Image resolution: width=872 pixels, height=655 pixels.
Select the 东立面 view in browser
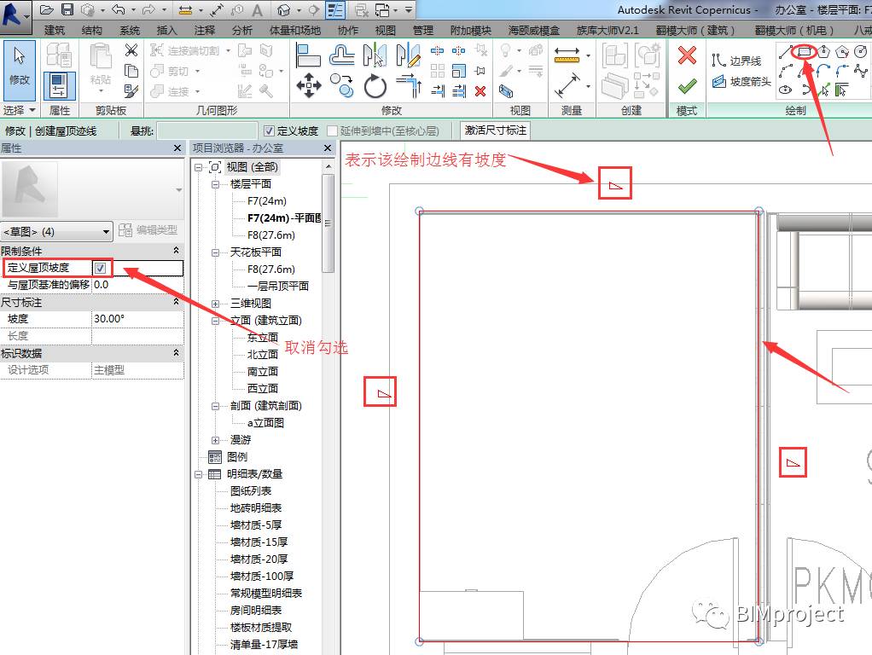click(263, 338)
